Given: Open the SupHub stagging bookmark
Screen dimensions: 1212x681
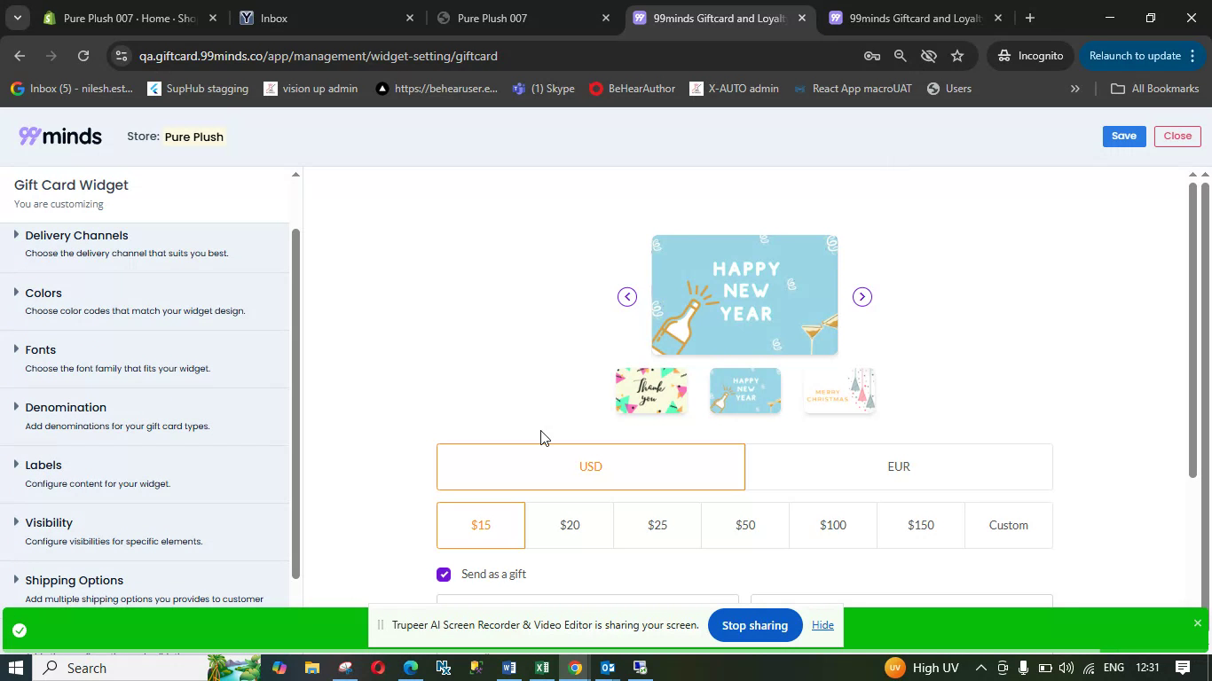Looking at the screenshot, I should pos(198,89).
